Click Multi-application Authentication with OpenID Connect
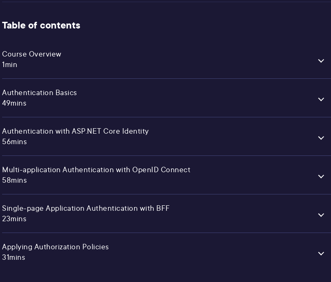The width and height of the screenshot is (331, 282). click(x=96, y=170)
